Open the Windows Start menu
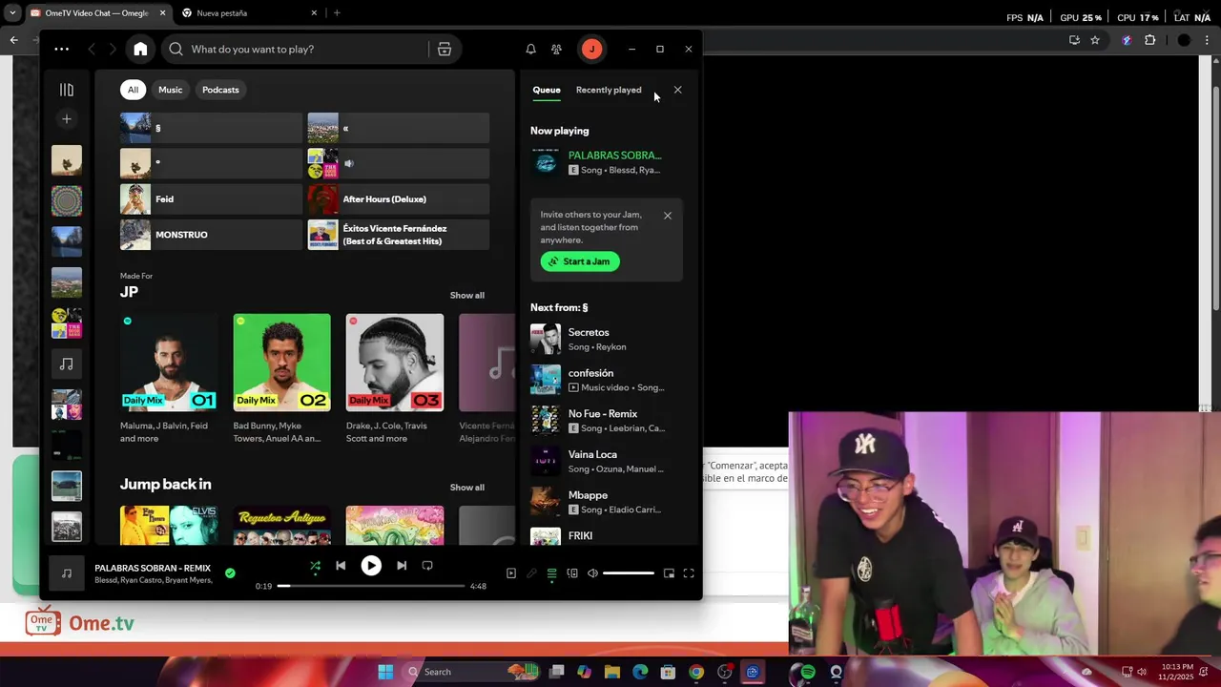The image size is (1221, 687). tap(385, 672)
